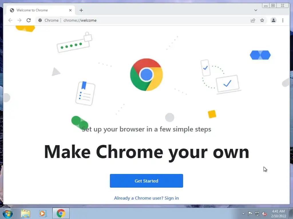Screen dimensions: 293x219
Task: Open a new tab with the plus button
Action: (x=81, y=10)
